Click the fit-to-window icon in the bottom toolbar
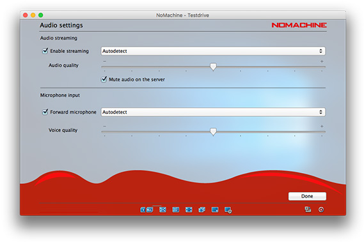Screen dimensions: 364x242 click(x=162, y=210)
